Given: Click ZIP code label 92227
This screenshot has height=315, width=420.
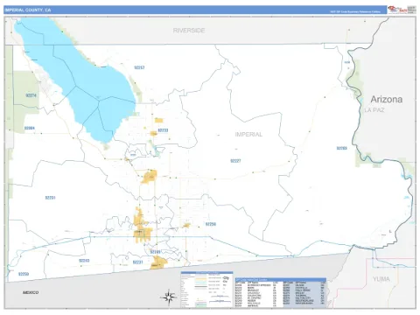Looking at the screenshot, I should [235, 161].
